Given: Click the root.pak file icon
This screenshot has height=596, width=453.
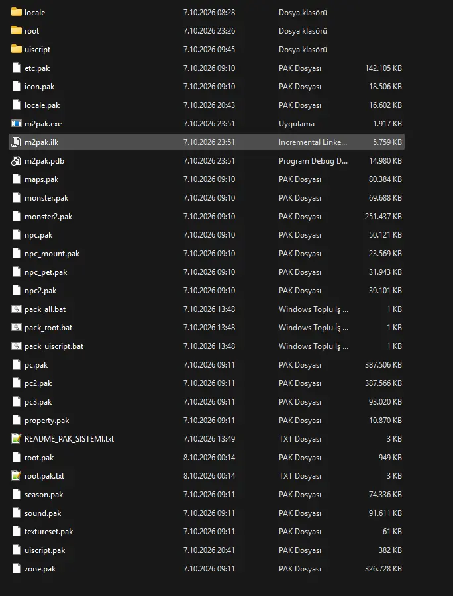Looking at the screenshot, I should (x=17, y=457).
